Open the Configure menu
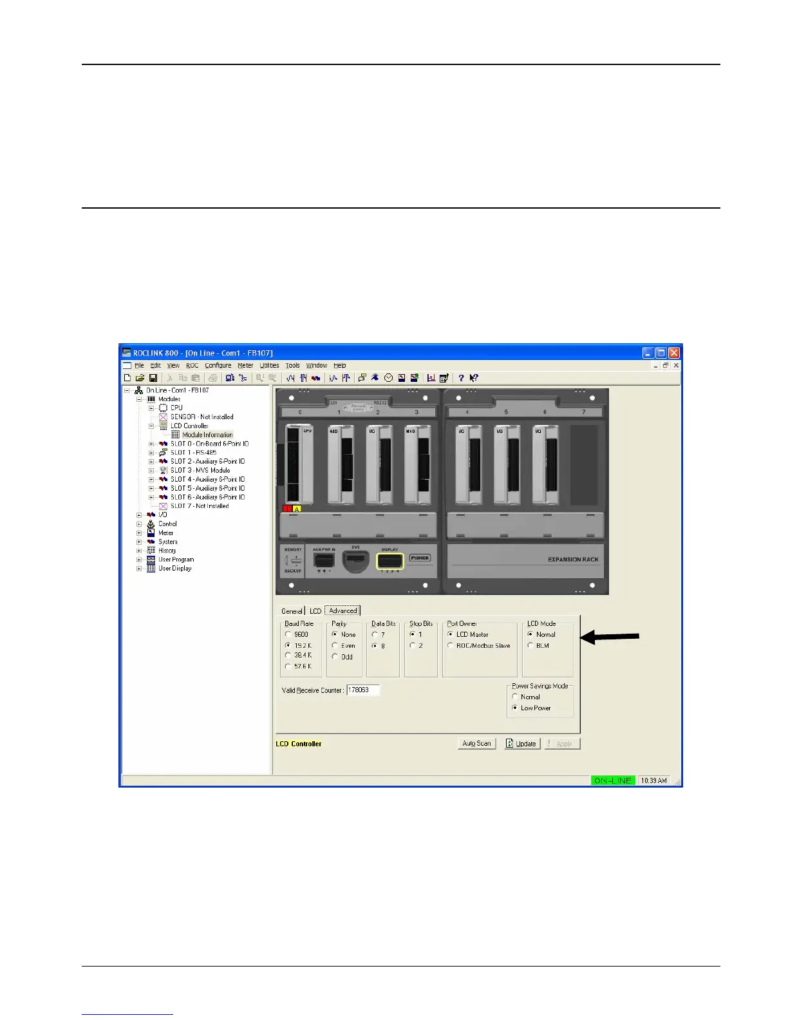Image resolution: width=788 pixels, height=1020 pixels. 218,366
